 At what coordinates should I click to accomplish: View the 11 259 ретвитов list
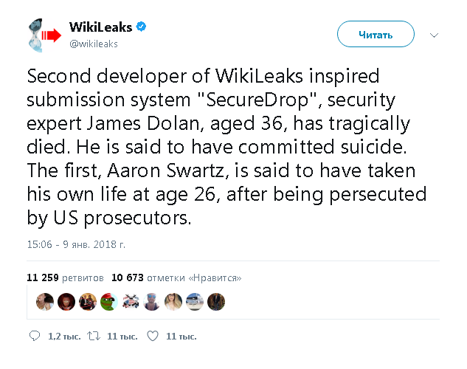coord(65,278)
